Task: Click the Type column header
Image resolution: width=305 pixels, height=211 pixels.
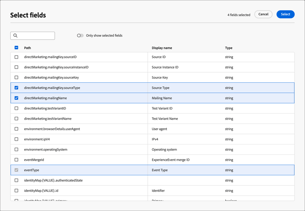Action: click(229, 48)
